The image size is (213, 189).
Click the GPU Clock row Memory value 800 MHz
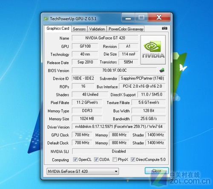(x=119, y=135)
